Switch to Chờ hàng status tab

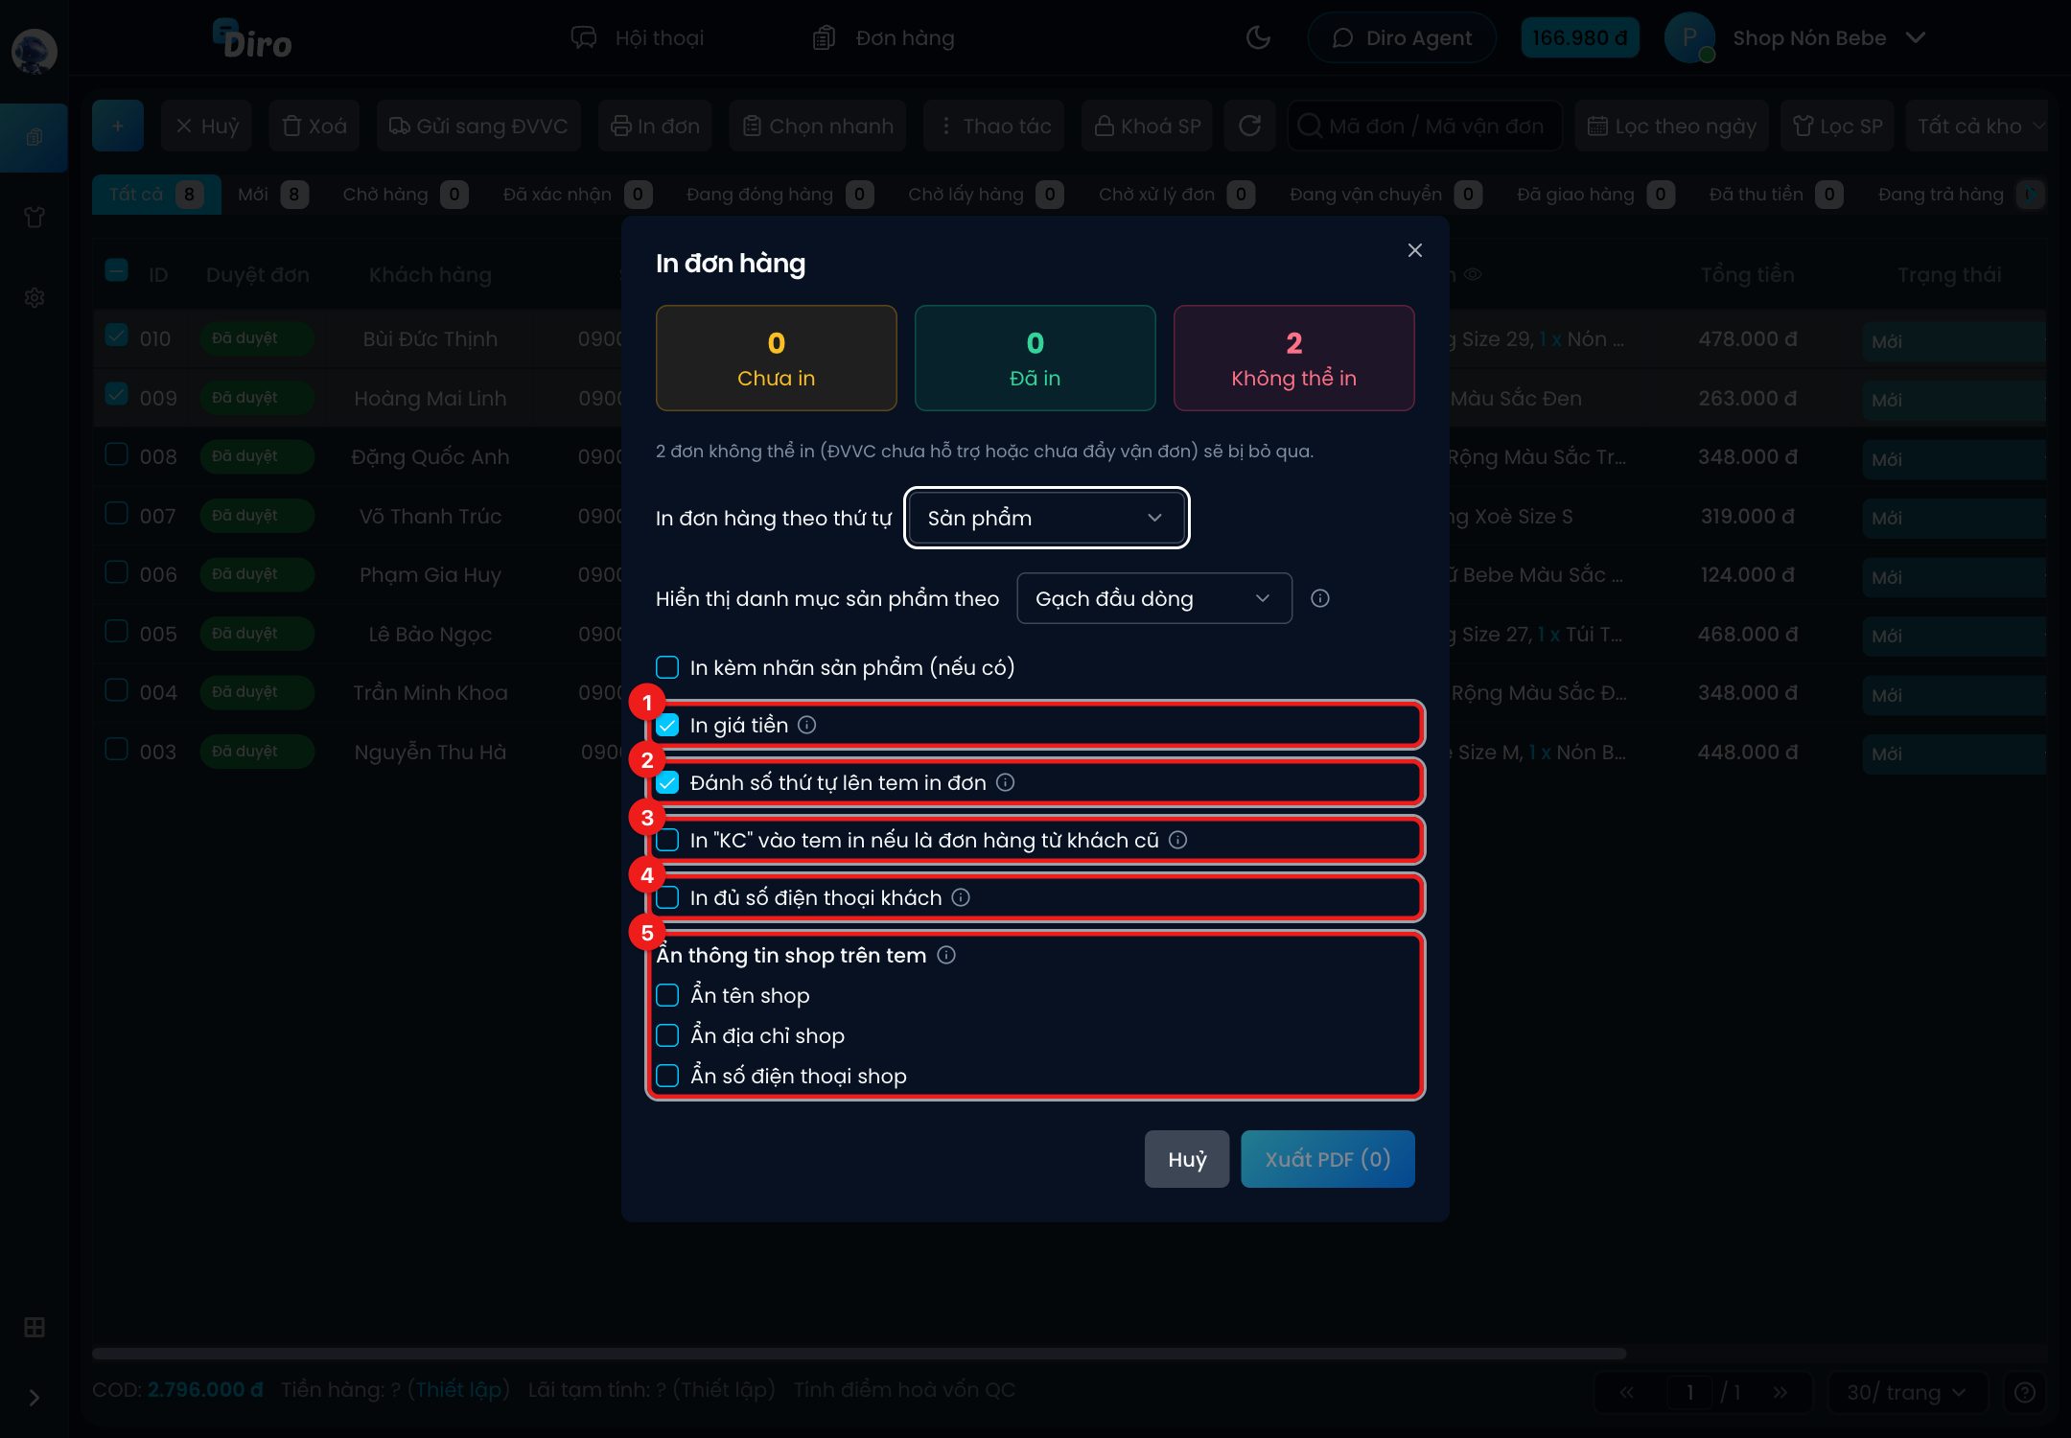(x=405, y=195)
